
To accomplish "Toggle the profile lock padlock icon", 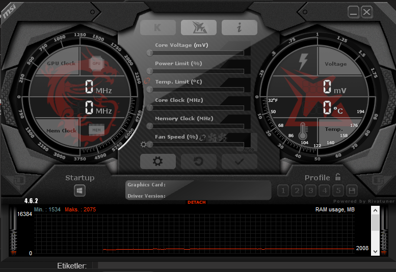I will coord(338,177).
